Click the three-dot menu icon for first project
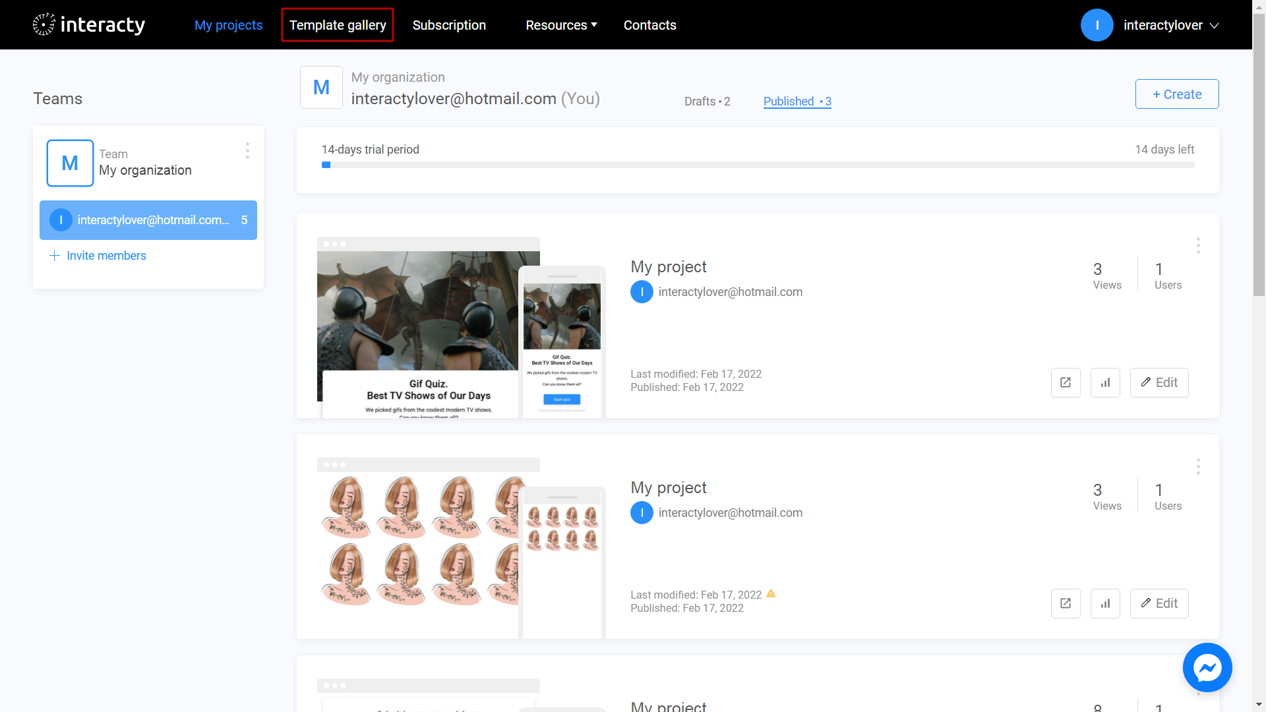This screenshot has width=1266, height=712. pyautogui.click(x=1198, y=246)
